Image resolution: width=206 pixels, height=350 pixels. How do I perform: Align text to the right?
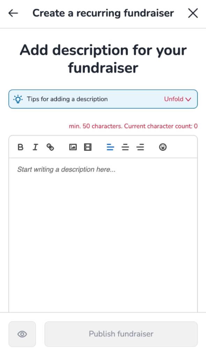[x=140, y=147]
